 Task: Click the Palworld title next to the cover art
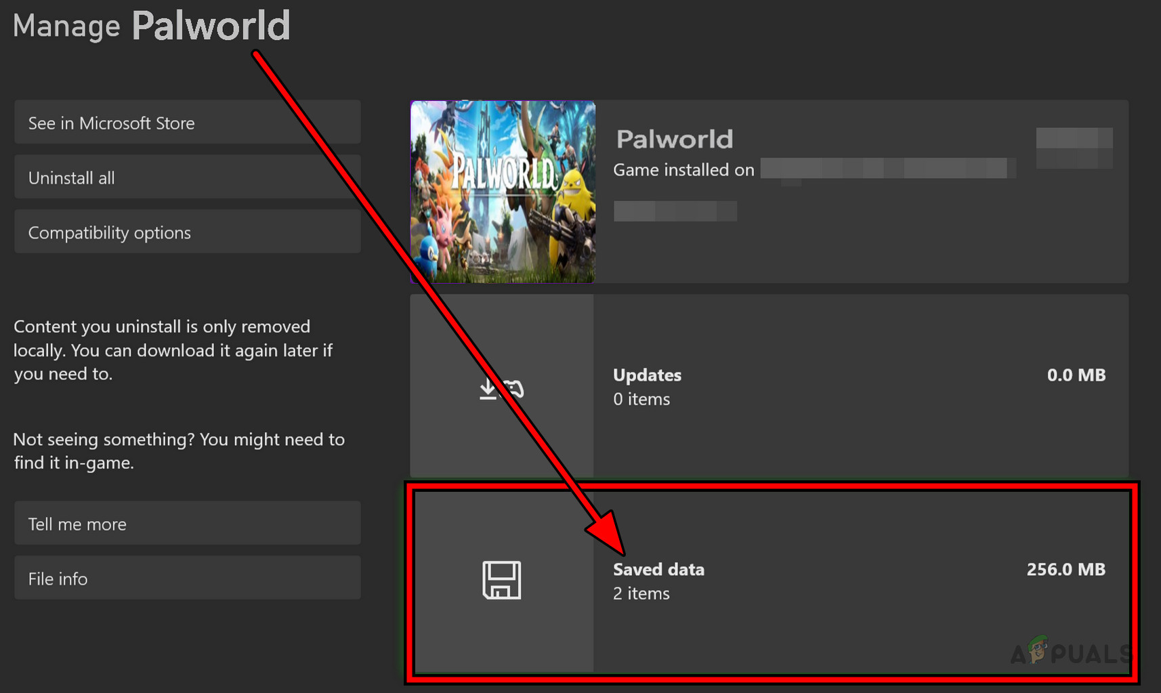tap(674, 138)
